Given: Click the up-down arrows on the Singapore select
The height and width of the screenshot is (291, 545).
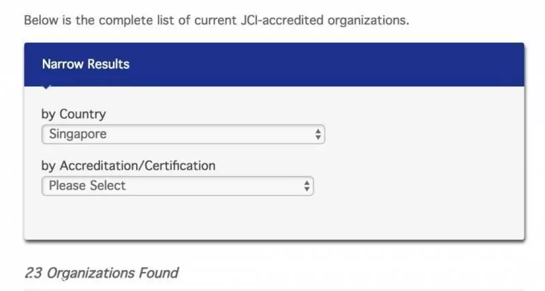Looking at the screenshot, I should coord(318,134).
